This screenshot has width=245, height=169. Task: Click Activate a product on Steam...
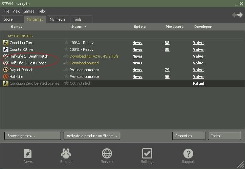pyautogui.click(x=92, y=136)
